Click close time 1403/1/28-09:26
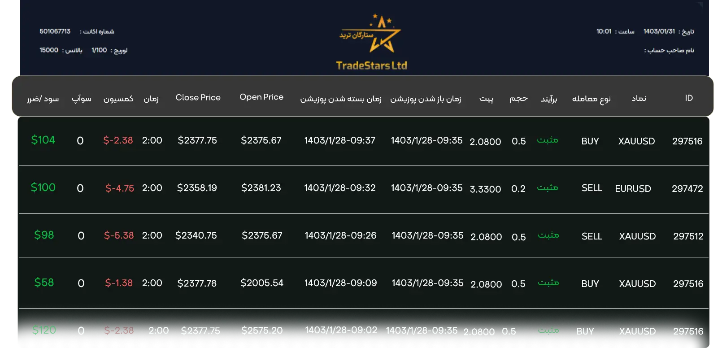The width and height of the screenshot is (722, 348). 340,235
